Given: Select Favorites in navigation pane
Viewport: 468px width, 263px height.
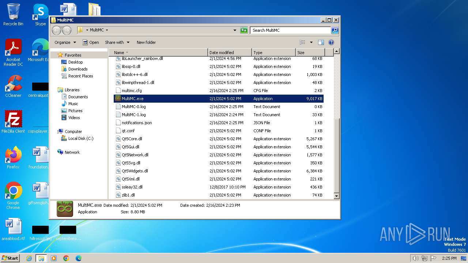Looking at the screenshot, I should click(73, 55).
